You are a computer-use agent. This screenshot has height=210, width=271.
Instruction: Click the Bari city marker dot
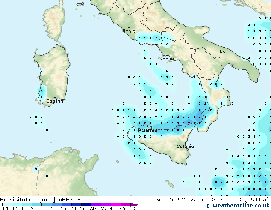point(224,48)
